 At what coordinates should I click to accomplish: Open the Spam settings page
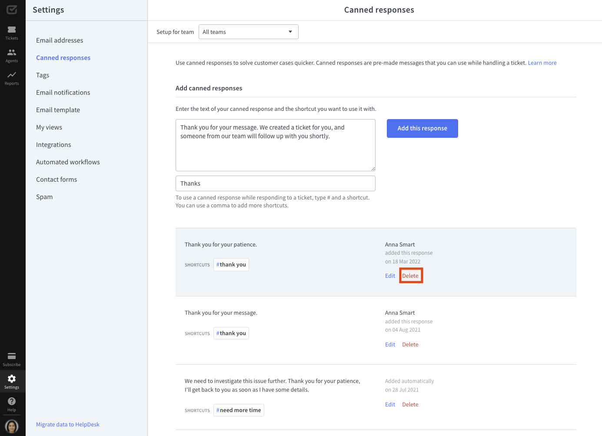coord(44,197)
